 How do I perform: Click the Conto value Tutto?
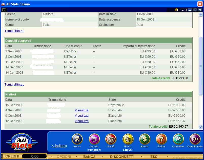coord(46,25)
